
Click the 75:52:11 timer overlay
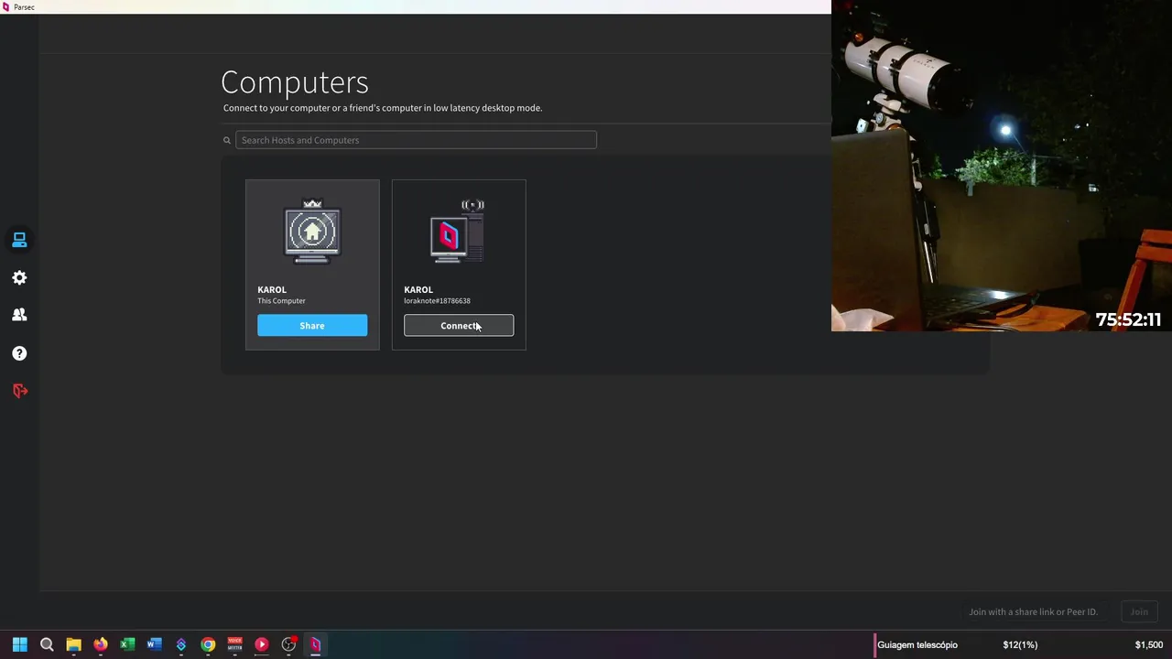tap(1128, 319)
